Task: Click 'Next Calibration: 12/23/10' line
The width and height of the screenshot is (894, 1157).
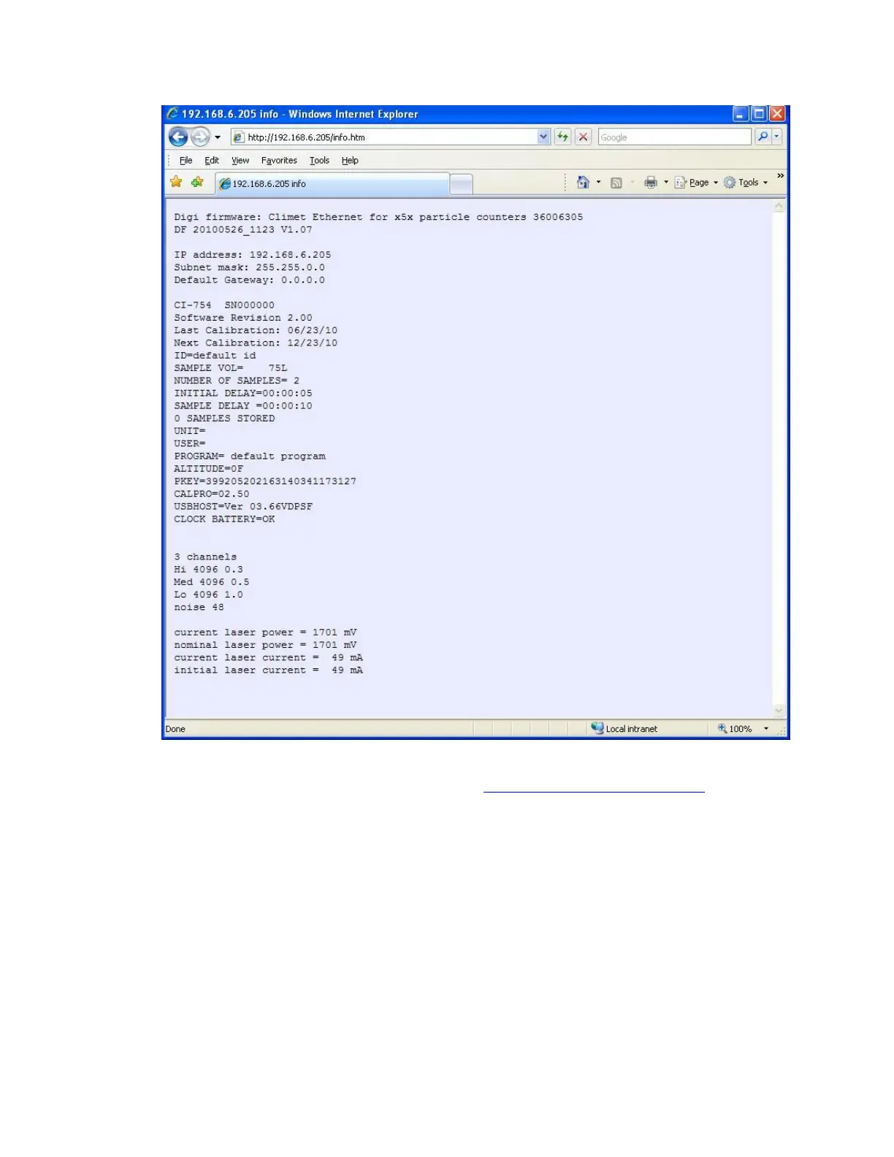Action: (x=256, y=343)
